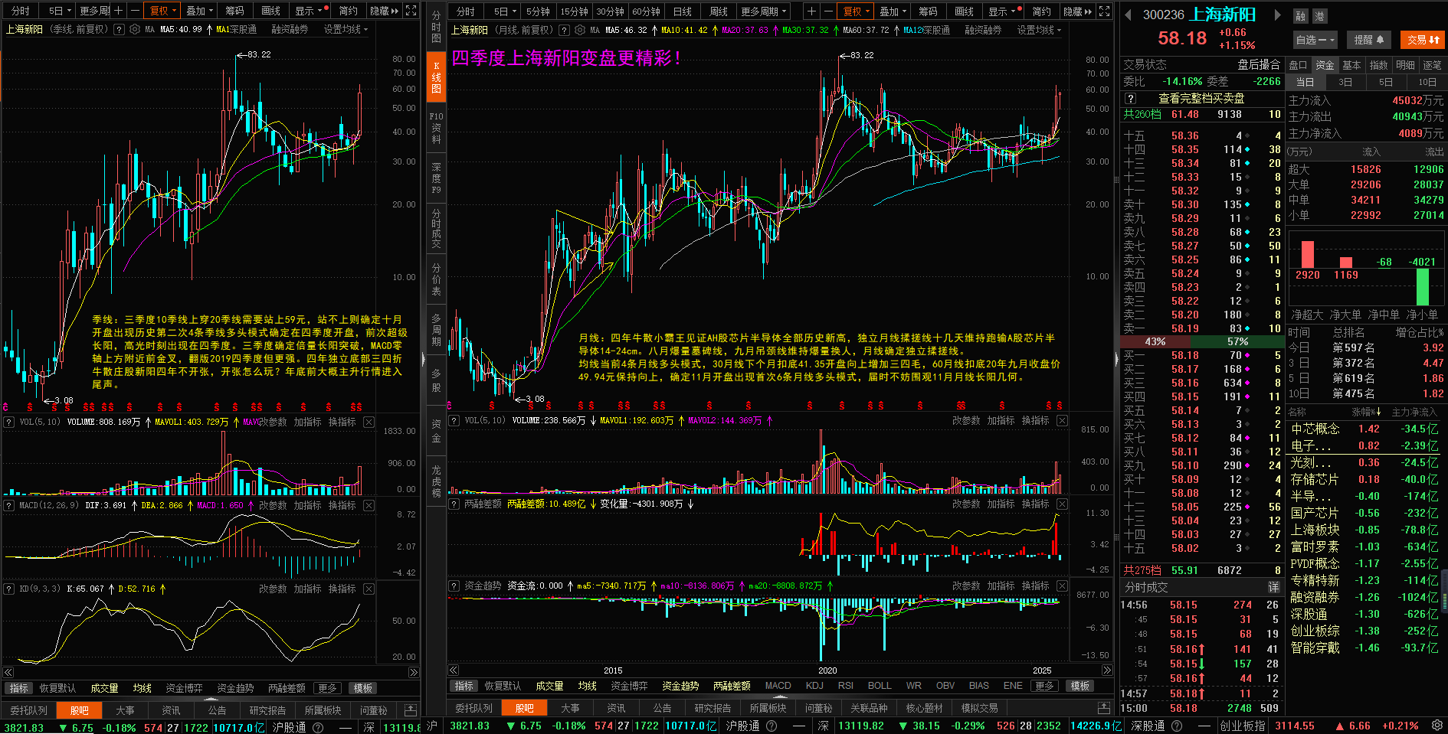Click 查看完整档买卖盘 link
The width and height of the screenshot is (1448, 734).
point(1201,98)
